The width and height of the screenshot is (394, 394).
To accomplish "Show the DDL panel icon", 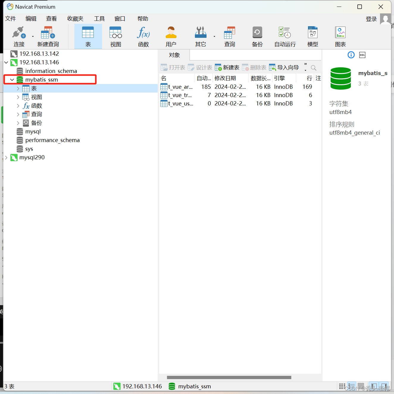I will (362, 55).
